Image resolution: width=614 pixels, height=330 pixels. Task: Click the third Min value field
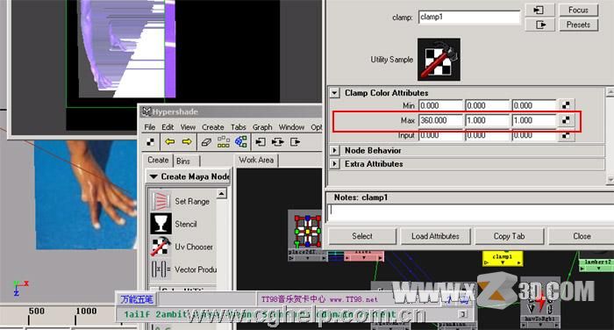coord(534,105)
